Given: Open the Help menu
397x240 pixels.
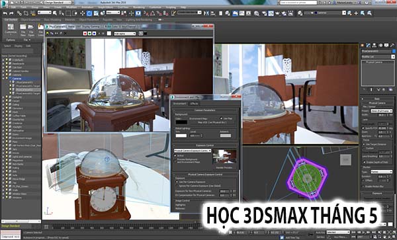Looking at the screenshot, I should (x=183, y=7).
